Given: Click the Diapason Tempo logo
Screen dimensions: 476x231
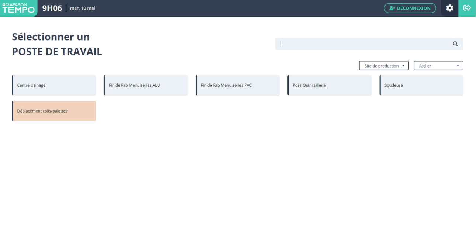Looking at the screenshot, I should pyautogui.click(x=18, y=8).
